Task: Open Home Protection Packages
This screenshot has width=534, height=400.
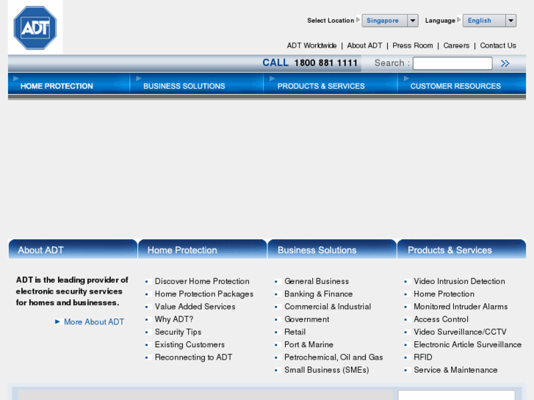Action: [204, 294]
